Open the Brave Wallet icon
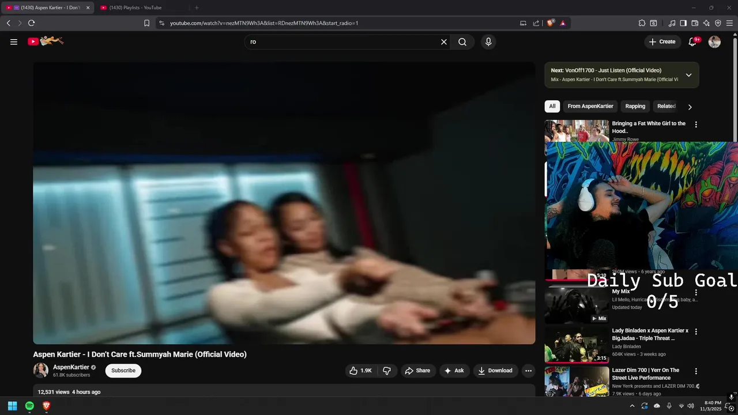Image resolution: width=738 pixels, height=415 pixels. point(695,23)
